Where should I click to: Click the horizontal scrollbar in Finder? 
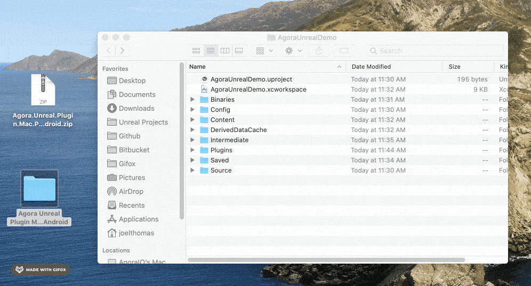326,260
